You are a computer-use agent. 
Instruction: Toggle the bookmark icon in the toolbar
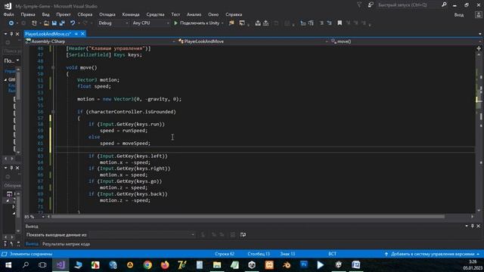coord(340,23)
